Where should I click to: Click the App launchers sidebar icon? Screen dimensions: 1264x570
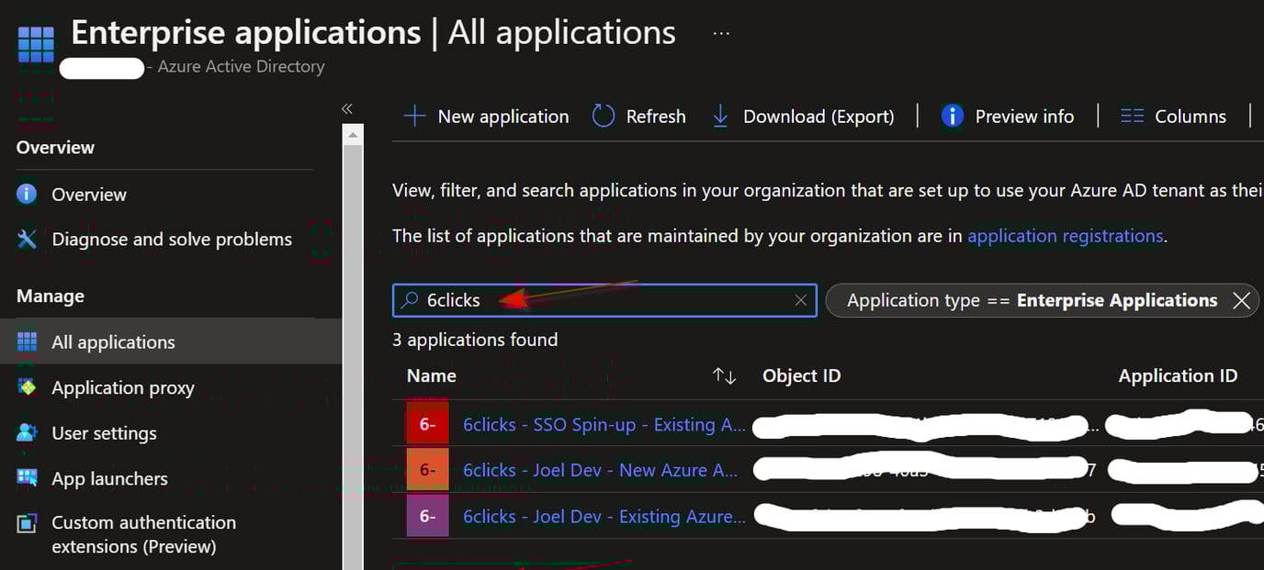pyautogui.click(x=25, y=478)
